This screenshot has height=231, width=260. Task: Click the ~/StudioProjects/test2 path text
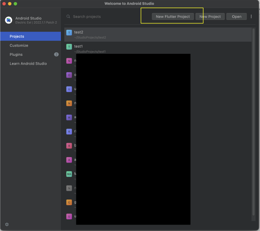[90, 38]
